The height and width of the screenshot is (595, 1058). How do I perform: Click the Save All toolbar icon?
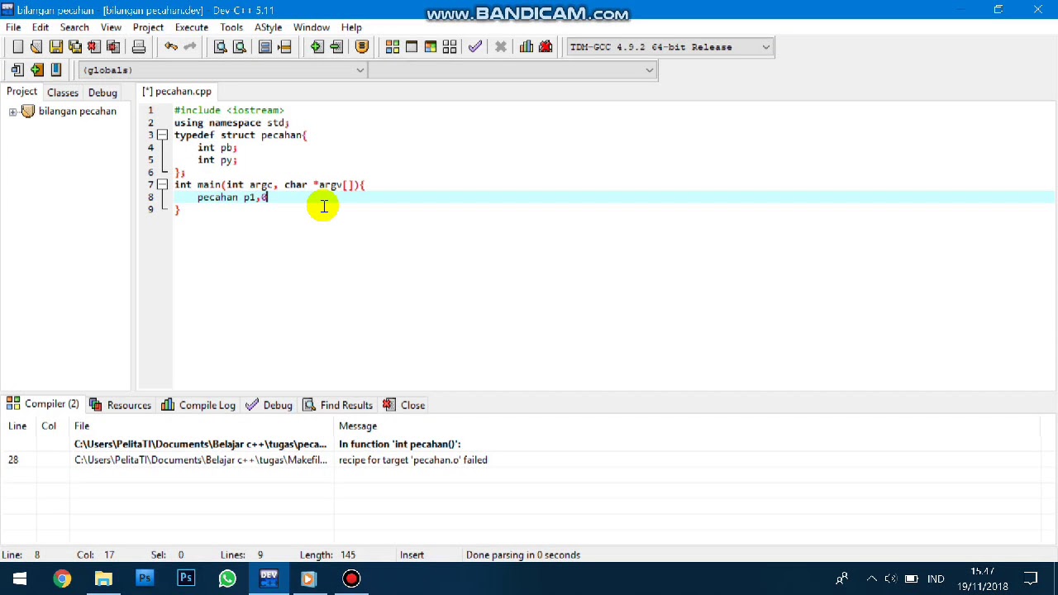click(x=75, y=47)
